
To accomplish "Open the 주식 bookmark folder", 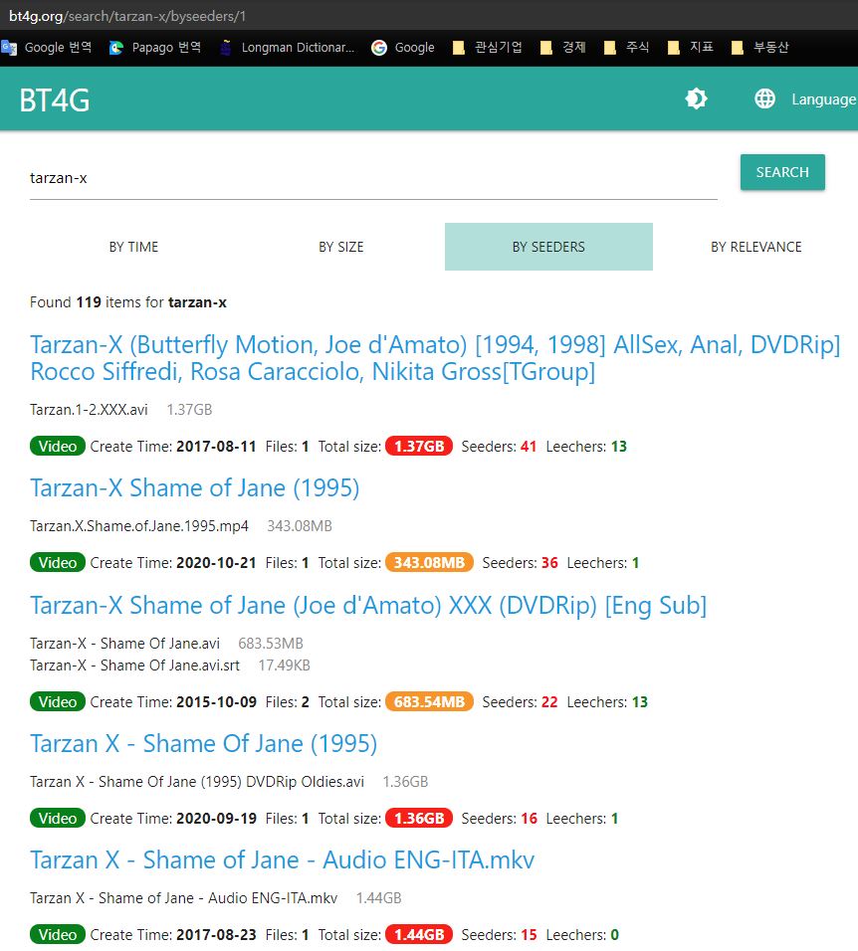I will 627,48.
